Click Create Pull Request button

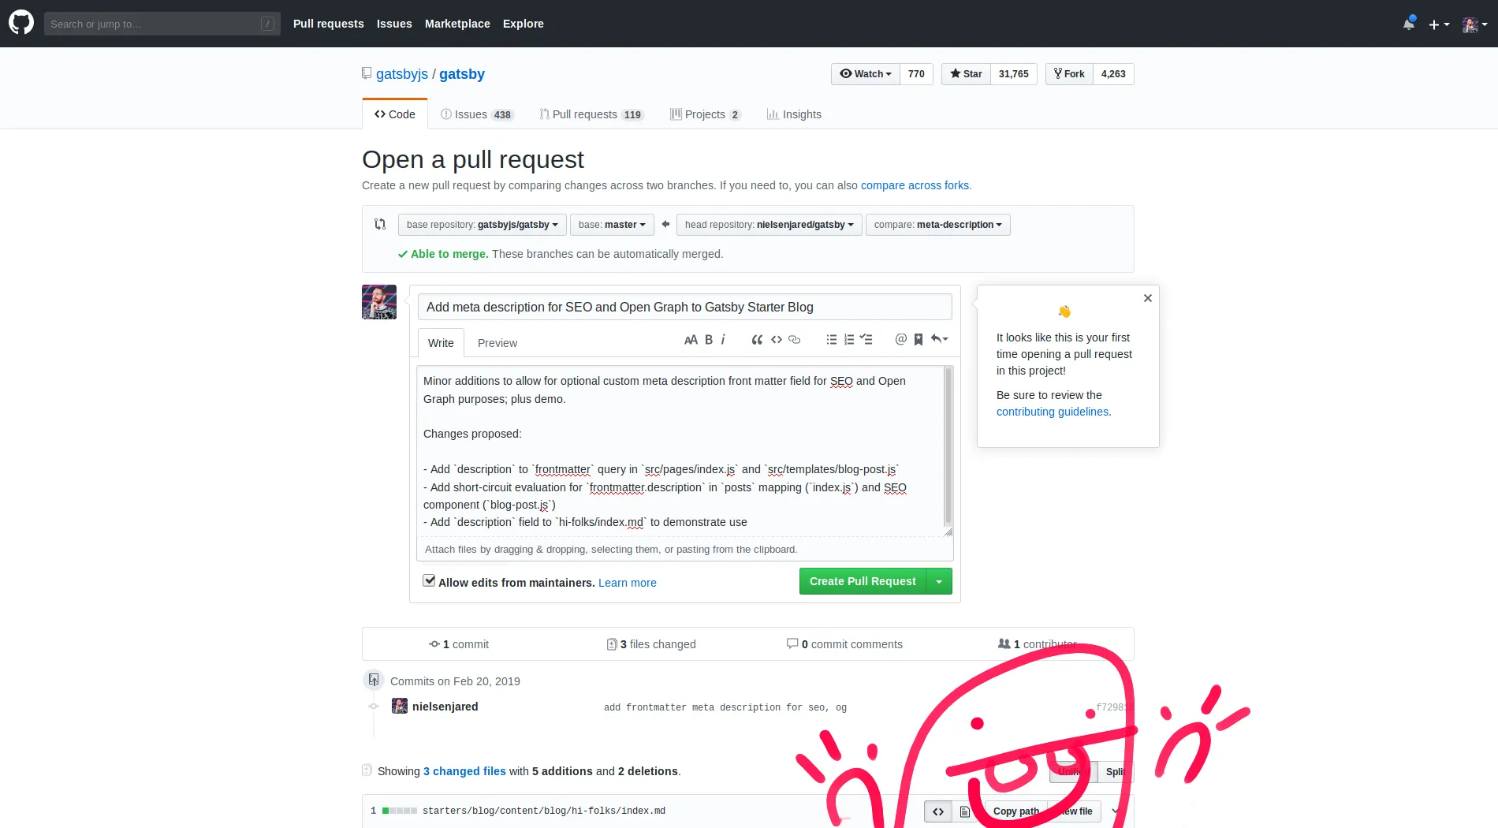pyautogui.click(x=863, y=581)
